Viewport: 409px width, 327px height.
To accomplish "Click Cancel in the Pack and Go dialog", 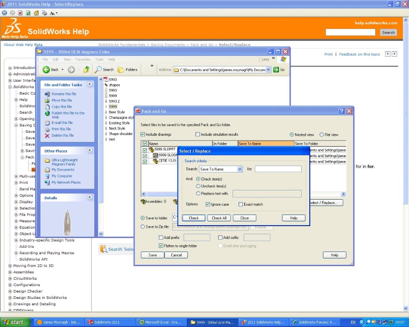I will (176, 255).
